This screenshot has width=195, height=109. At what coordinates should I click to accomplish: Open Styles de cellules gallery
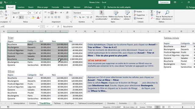[127, 15]
